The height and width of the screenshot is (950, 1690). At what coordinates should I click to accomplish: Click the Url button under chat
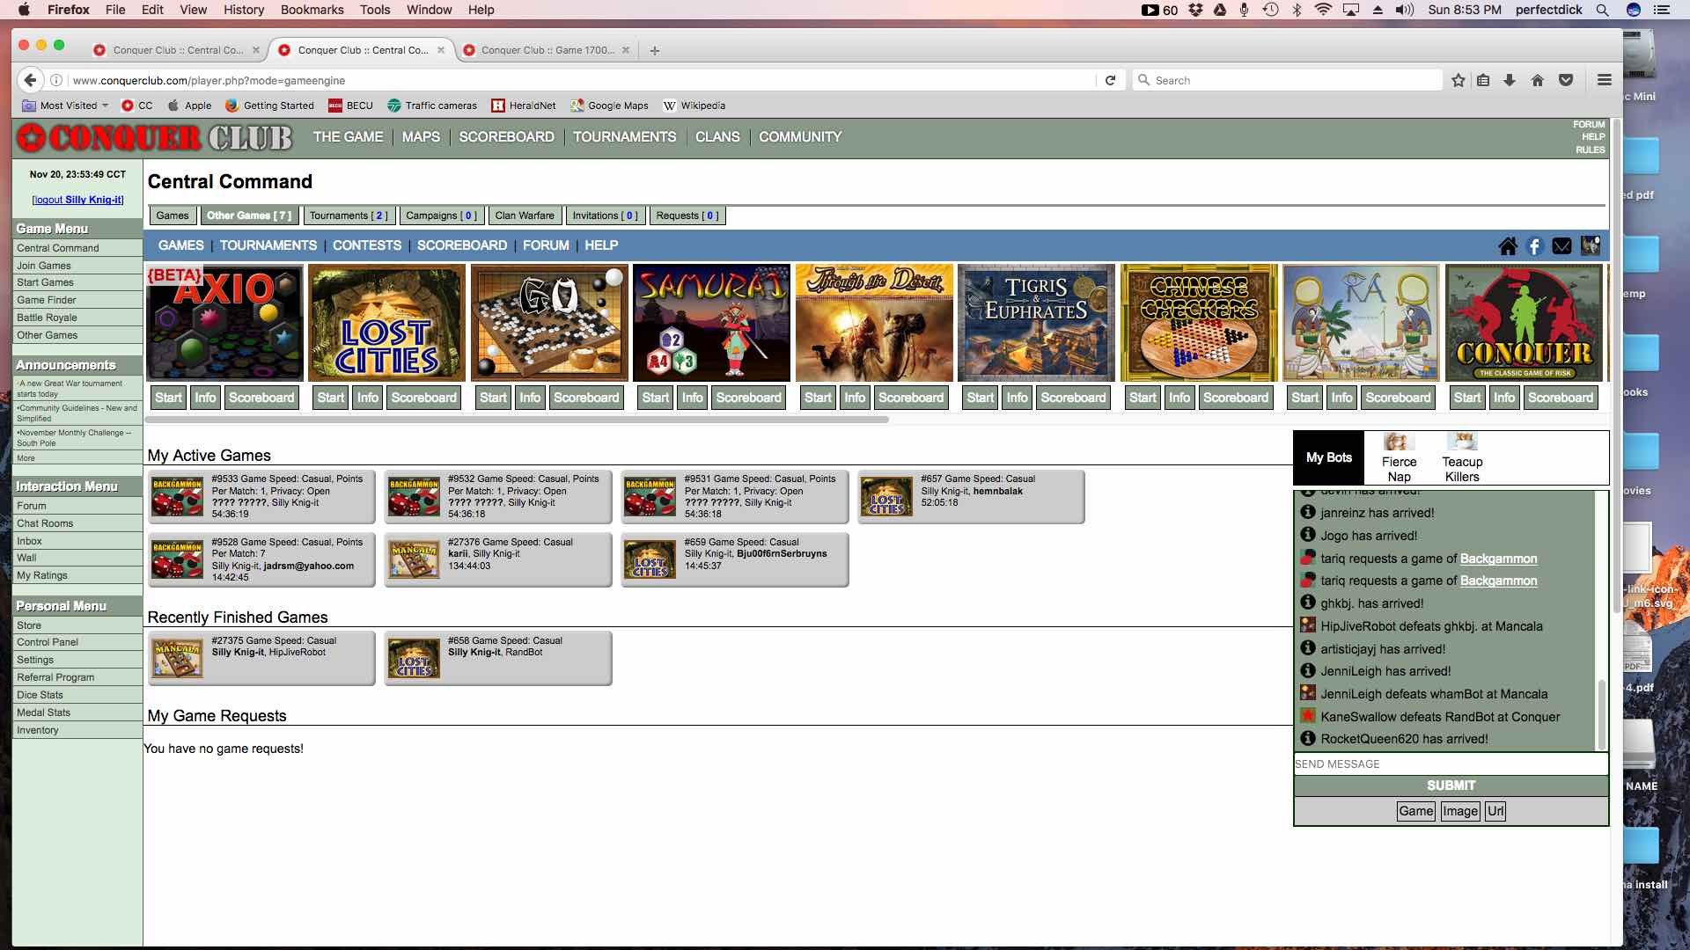click(x=1495, y=811)
